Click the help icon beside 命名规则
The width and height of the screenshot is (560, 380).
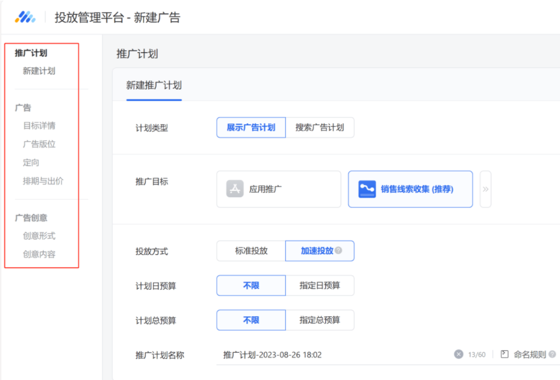pos(552,355)
